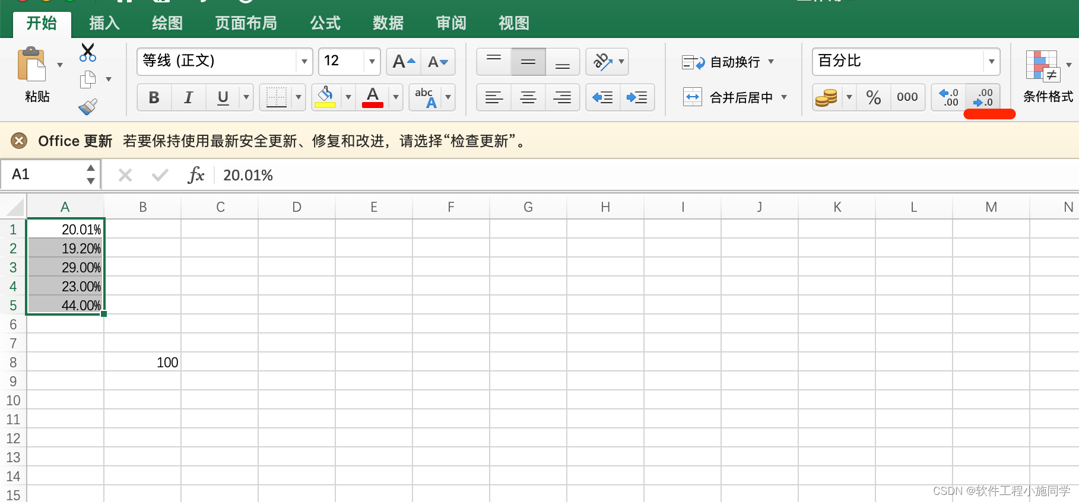Expand the font color dropdown arrow
The height and width of the screenshot is (502, 1079).
396,97
